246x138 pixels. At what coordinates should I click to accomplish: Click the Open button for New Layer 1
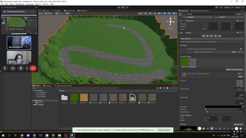(x=240, y=77)
